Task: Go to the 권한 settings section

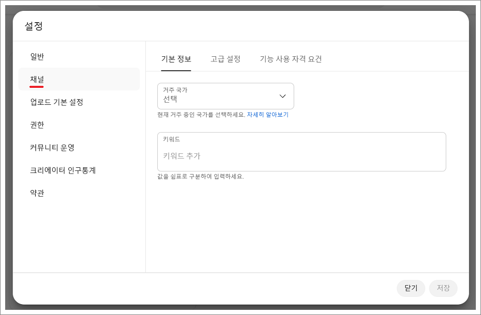Action: [x=79, y=124]
